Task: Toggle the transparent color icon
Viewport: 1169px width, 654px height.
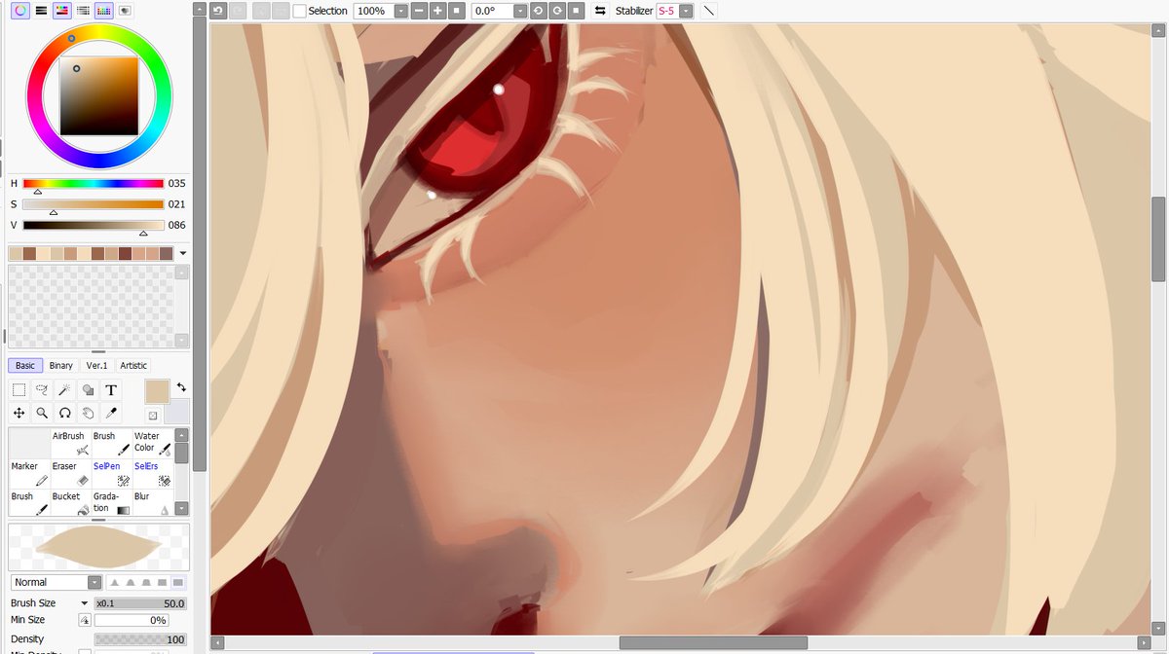Action: (x=153, y=416)
